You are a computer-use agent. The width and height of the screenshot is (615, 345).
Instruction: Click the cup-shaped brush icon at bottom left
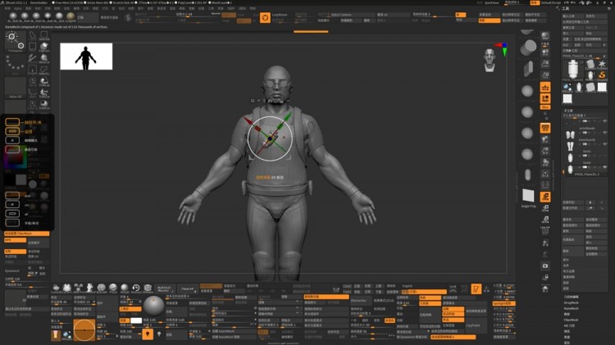point(56,335)
